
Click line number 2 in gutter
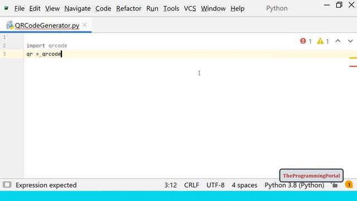click(x=4, y=46)
